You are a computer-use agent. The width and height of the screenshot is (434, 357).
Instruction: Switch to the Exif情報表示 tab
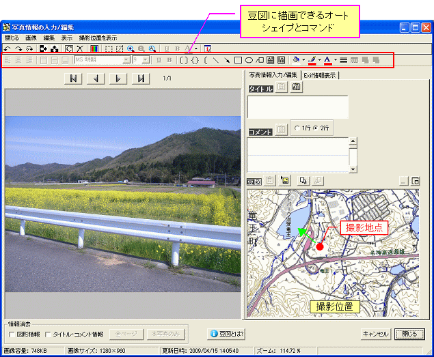[x=320, y=75]
